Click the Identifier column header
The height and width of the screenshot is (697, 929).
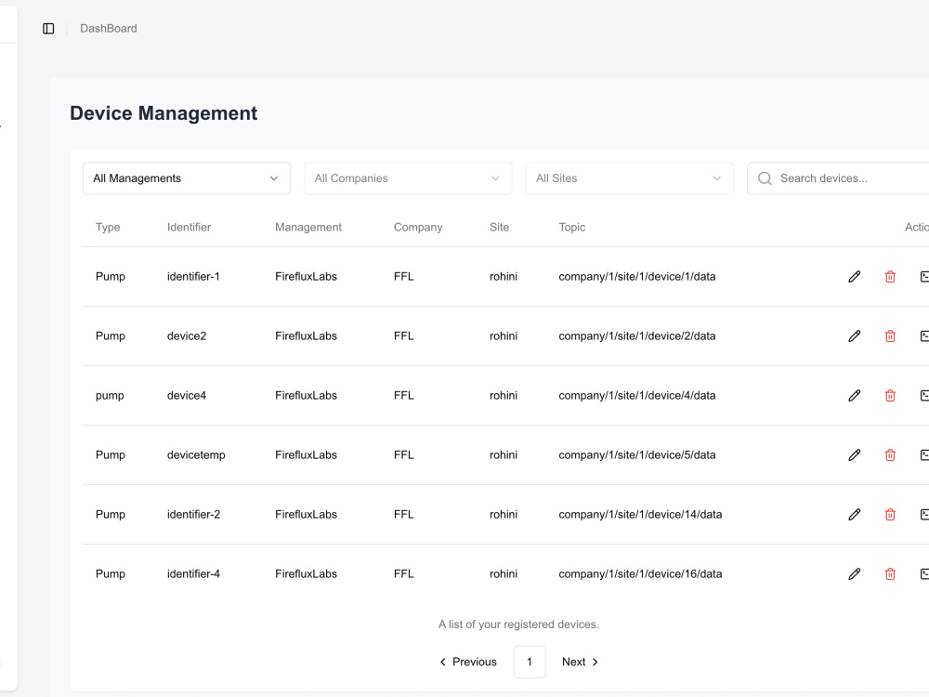click(x=189, y=227)
